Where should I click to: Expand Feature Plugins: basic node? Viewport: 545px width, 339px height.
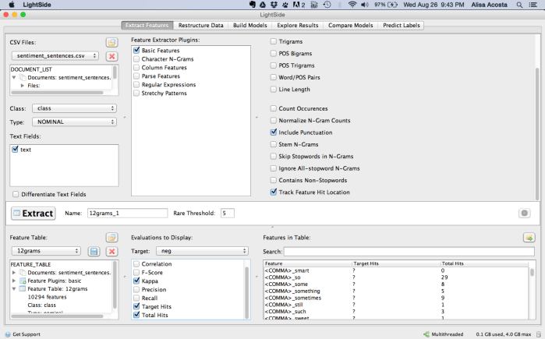point(14,281)
